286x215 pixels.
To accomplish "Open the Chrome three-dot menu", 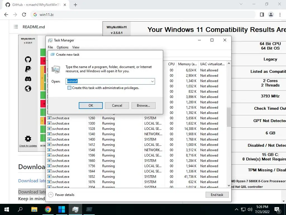I will 280,15.
